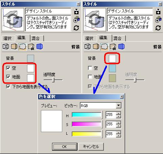Click the キャンセル button
Image resolution: width=163 pixels, height=154 pixels.
click(x=91, y=147)
